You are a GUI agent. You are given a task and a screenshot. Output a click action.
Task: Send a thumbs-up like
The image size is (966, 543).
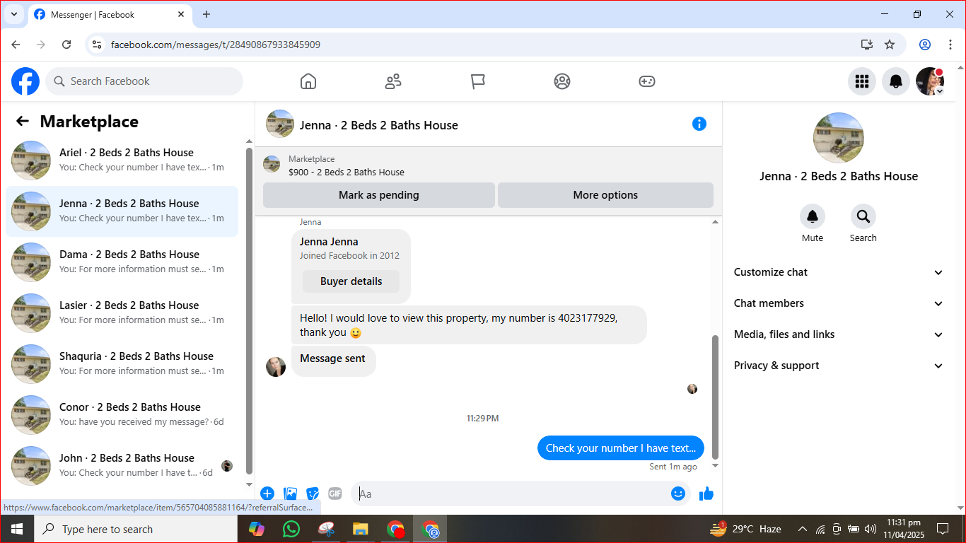point(706,494)
